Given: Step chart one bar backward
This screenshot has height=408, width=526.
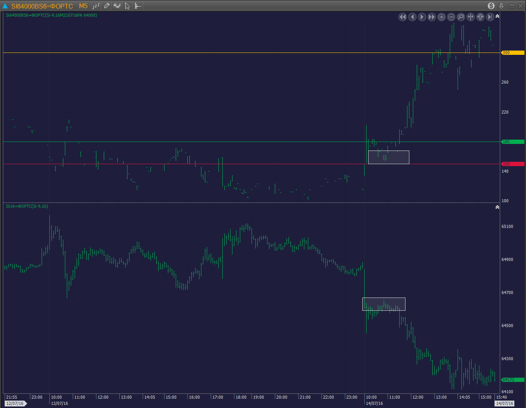Looking at the screenshot, I should coord(412,17).
